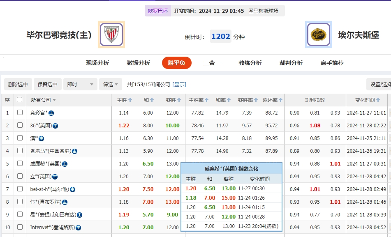Click the 毕尔巴鄂竞技 team crest logo
391x237 pixels.
tap(111, 35)
